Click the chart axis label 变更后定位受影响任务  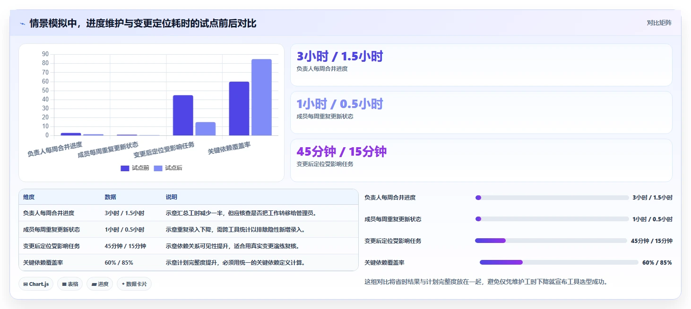164,150
